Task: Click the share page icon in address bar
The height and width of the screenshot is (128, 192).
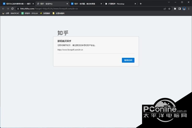Action: 165,9
